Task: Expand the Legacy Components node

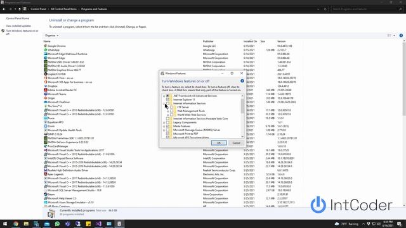Action: 164,122
